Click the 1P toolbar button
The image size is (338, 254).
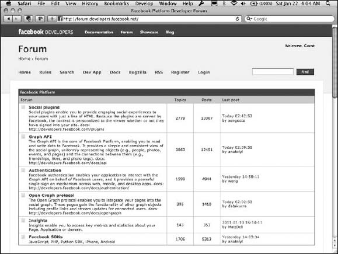pyautogui.click(x=40, y=19)
